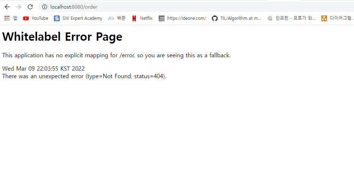Open the 인프런 bookmark
This screenshot has height=170, width=354.
coord(291,18)
